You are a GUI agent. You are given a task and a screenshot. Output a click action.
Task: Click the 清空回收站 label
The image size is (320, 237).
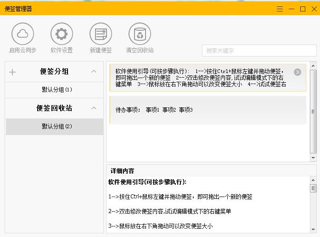click(140, 50)
